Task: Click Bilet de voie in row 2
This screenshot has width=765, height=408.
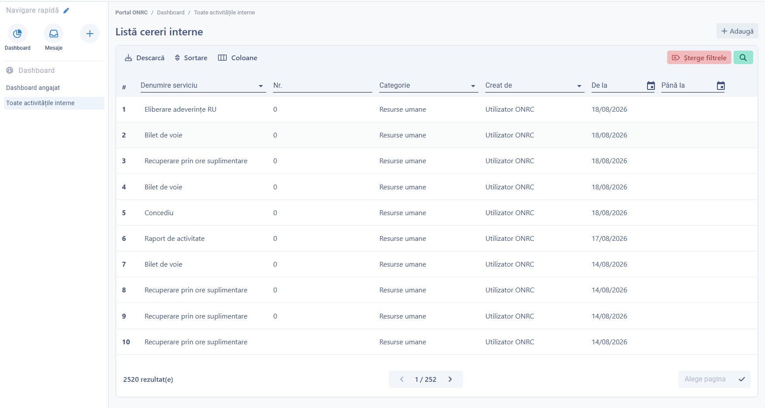Action: [163, 135]
